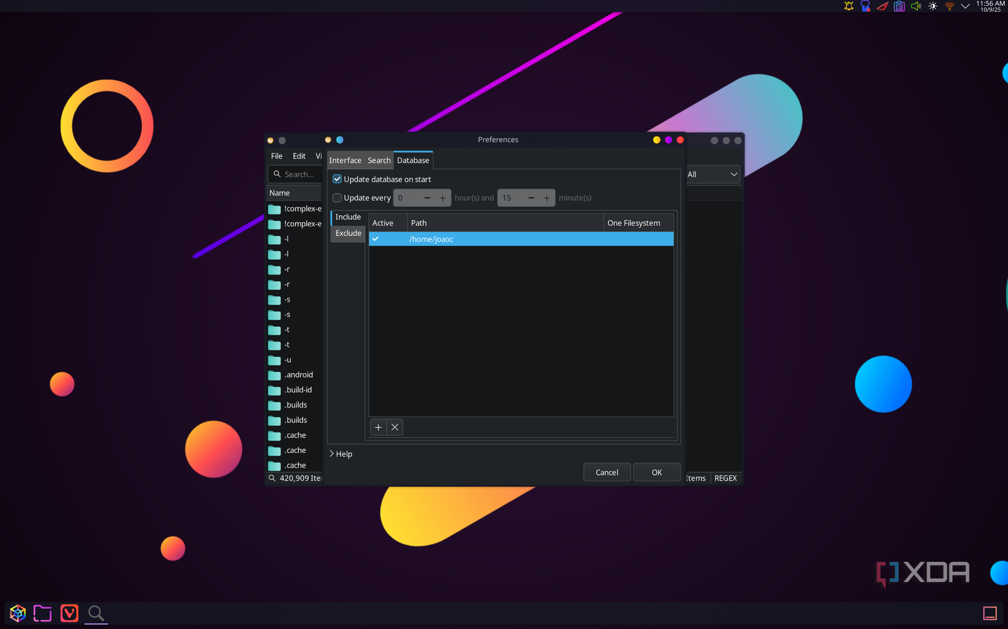Launch the 3D cube application in the taskbar
Viewport: 1008px width, 629px height.
pyautogui.click(x=17, y=613)
